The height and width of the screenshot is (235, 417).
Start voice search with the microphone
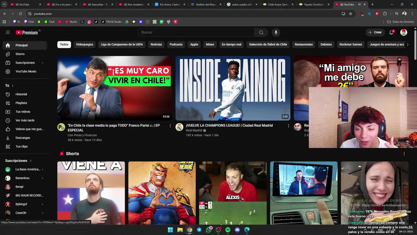click(276, 32)
